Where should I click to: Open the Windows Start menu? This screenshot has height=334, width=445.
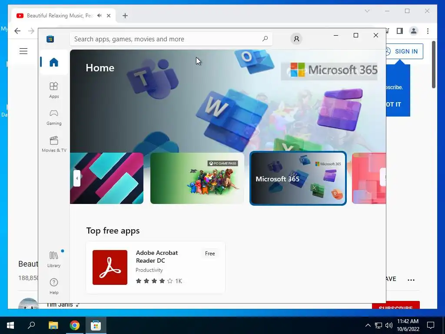[10, 325]
